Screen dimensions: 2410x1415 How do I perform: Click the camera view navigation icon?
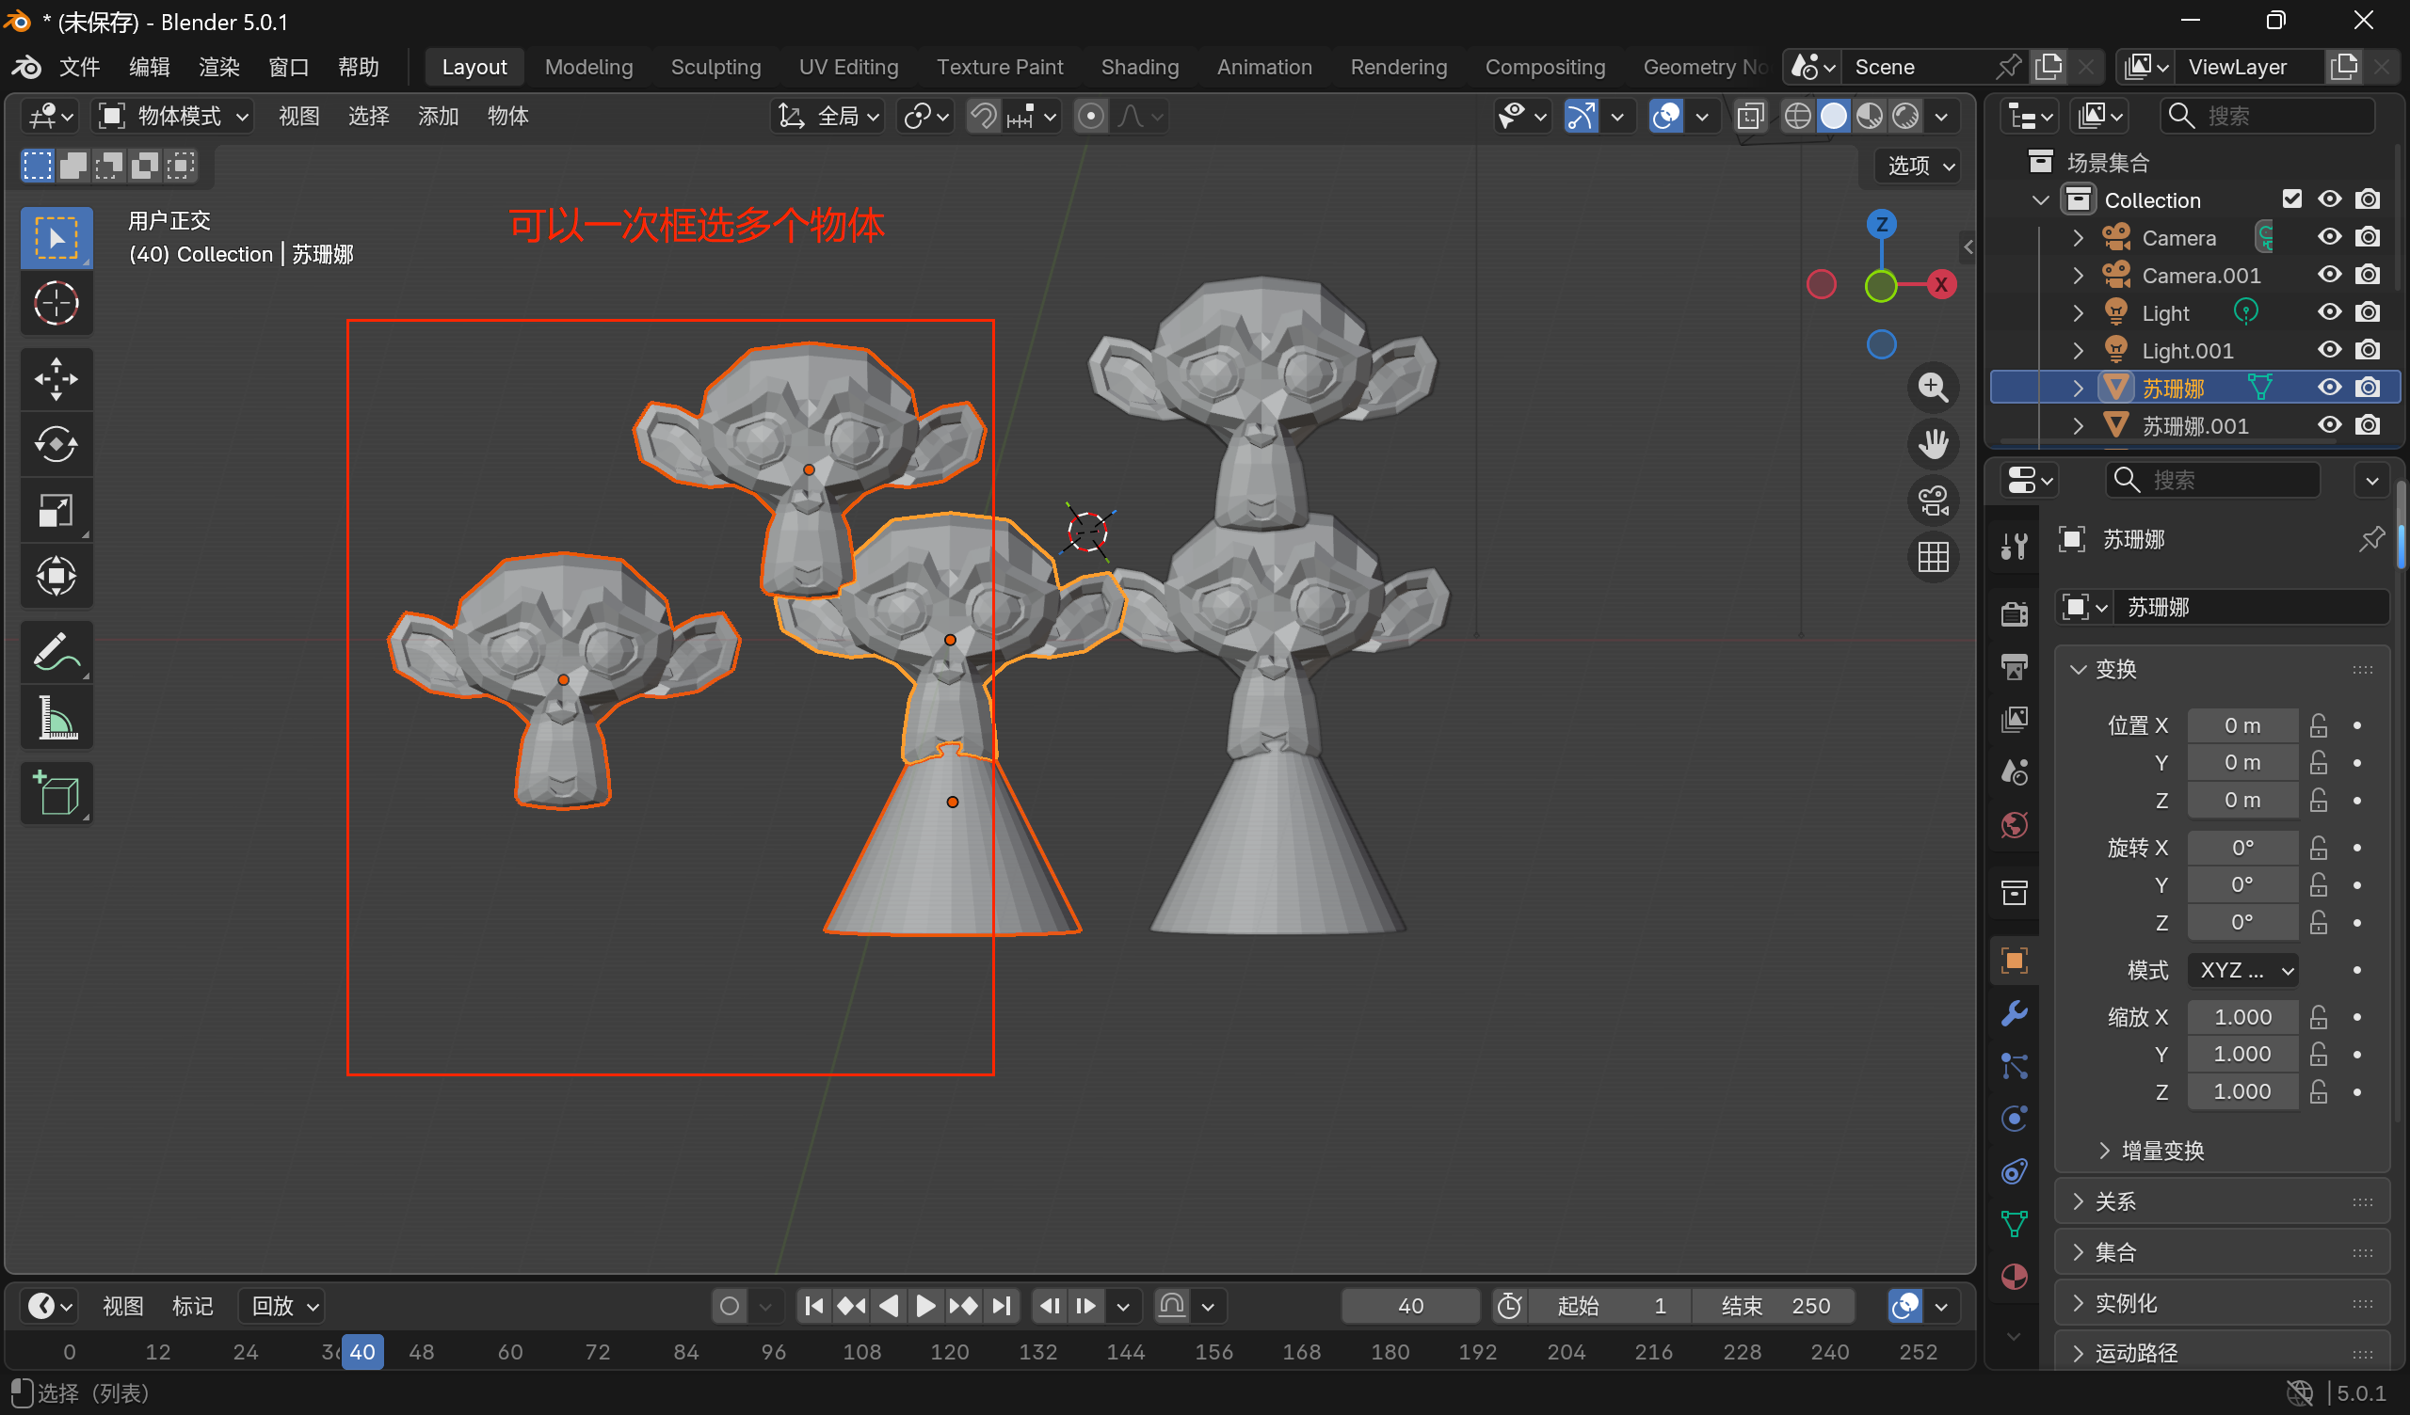click(1933, 500)
